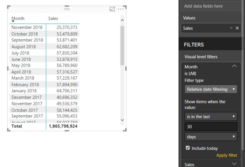This screenshot has height=167, width=245.
Task: Click the table scroll up arrow
Action: click(122, 20)
